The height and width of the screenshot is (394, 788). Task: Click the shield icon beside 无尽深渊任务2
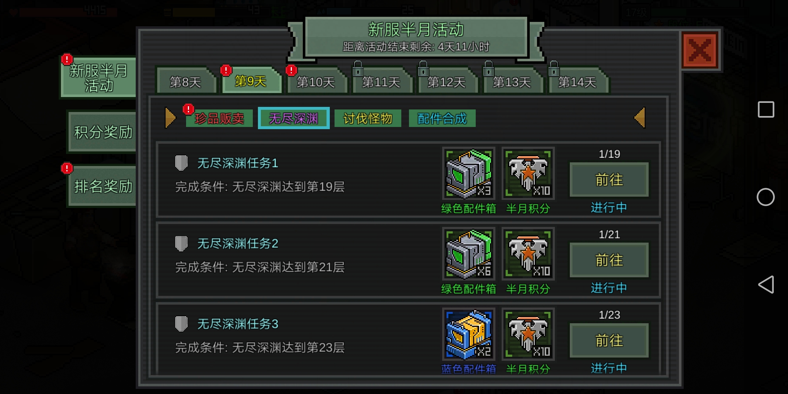181,243
